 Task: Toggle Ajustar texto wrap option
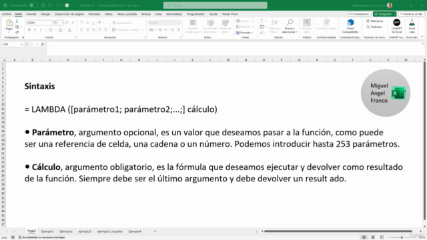click(122, 23)
